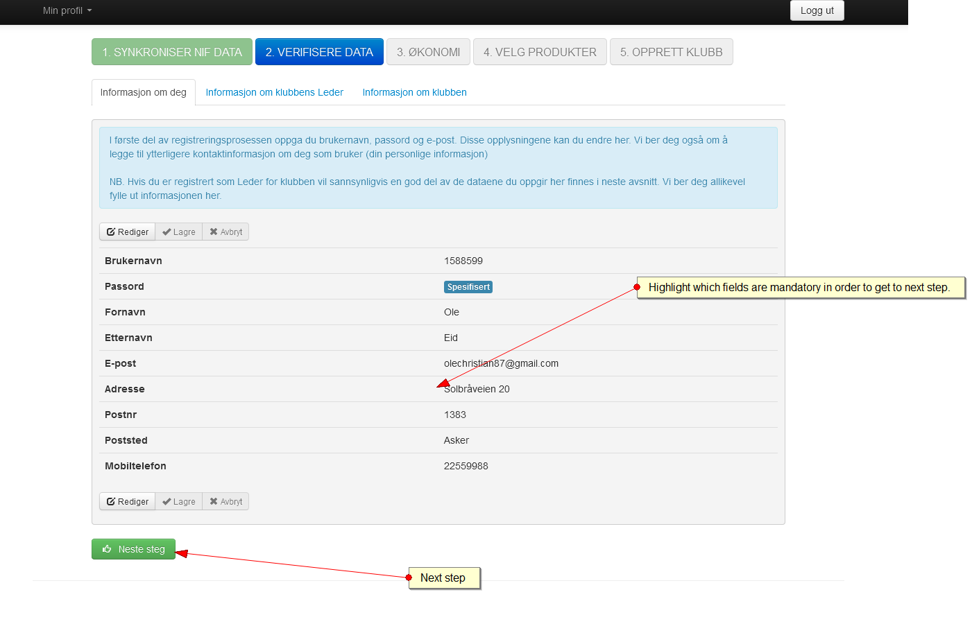Click the Logg ut button
The image size is (972, 617).
click(817, 10)
